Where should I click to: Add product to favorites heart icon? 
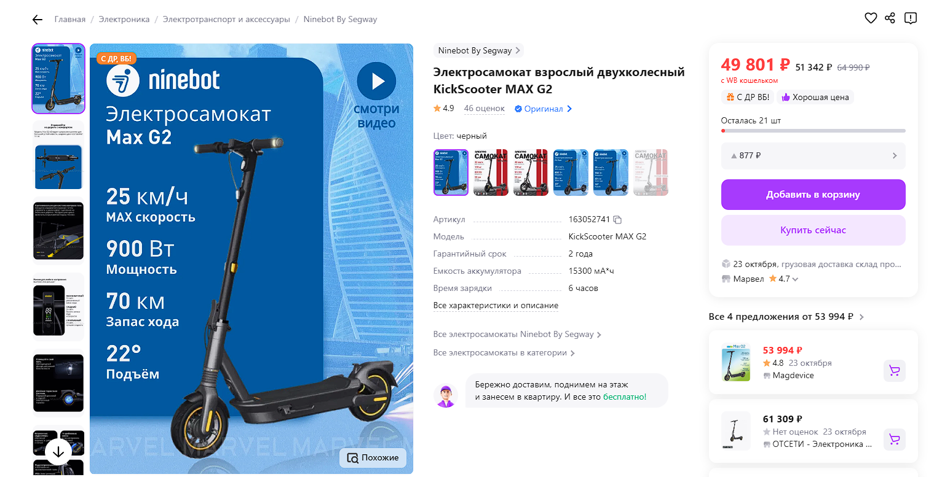pyautogui.click(x=871, y=18)
